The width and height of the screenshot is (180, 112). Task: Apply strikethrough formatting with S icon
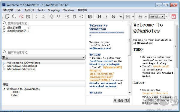(113, 16)
